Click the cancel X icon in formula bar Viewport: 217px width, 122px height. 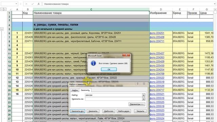pyautogui.click(x=26, y=4)
